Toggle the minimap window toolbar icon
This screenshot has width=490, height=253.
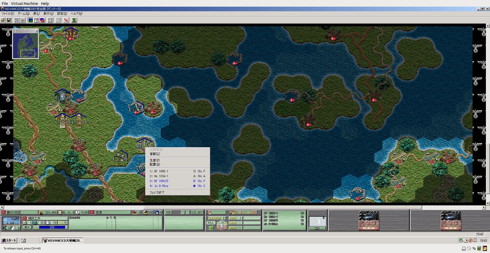pyautogui.click(x=36, y=20)
